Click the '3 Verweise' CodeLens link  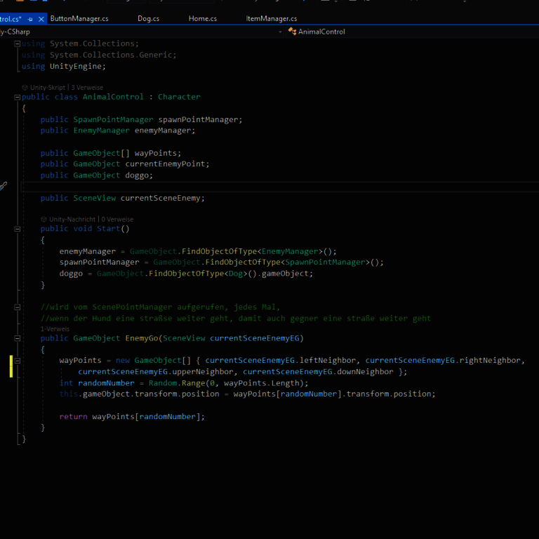[x=87, y=88]
